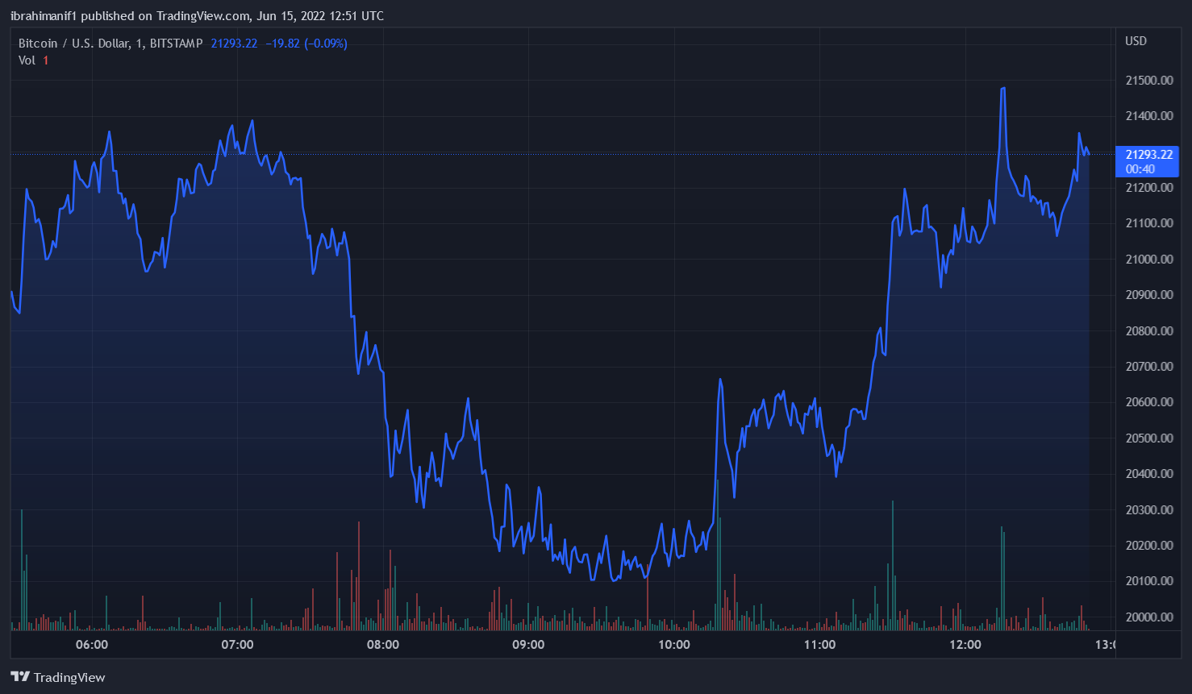Click the 12:00 mark on time axis
1192x694 pixels.
[x=965, y=645]
